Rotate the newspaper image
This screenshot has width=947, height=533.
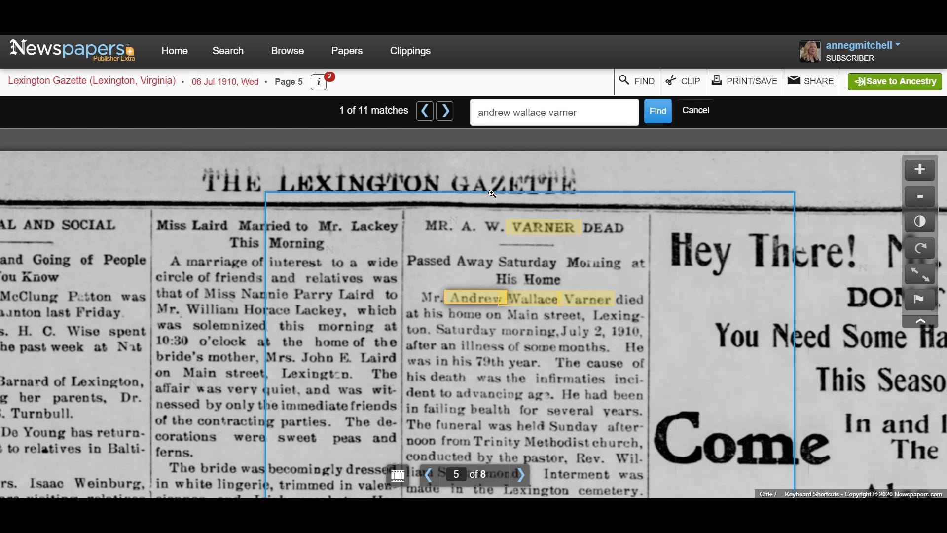(920, 248)
